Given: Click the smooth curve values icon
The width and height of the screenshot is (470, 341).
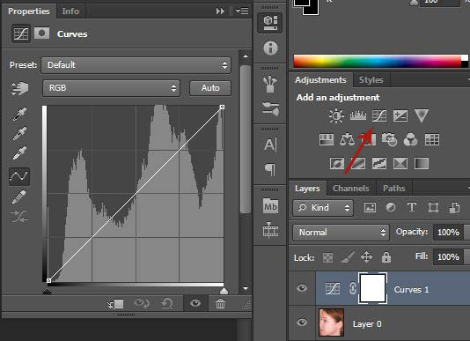Looking at the screenshot, I should coord(19,217).
